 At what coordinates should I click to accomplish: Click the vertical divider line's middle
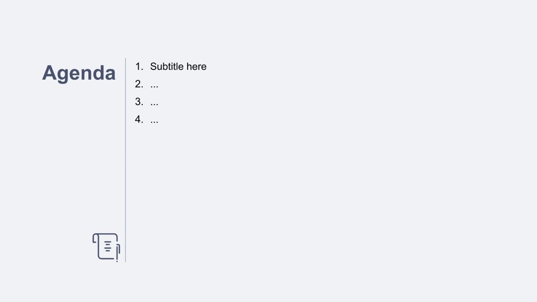(125, 160)
